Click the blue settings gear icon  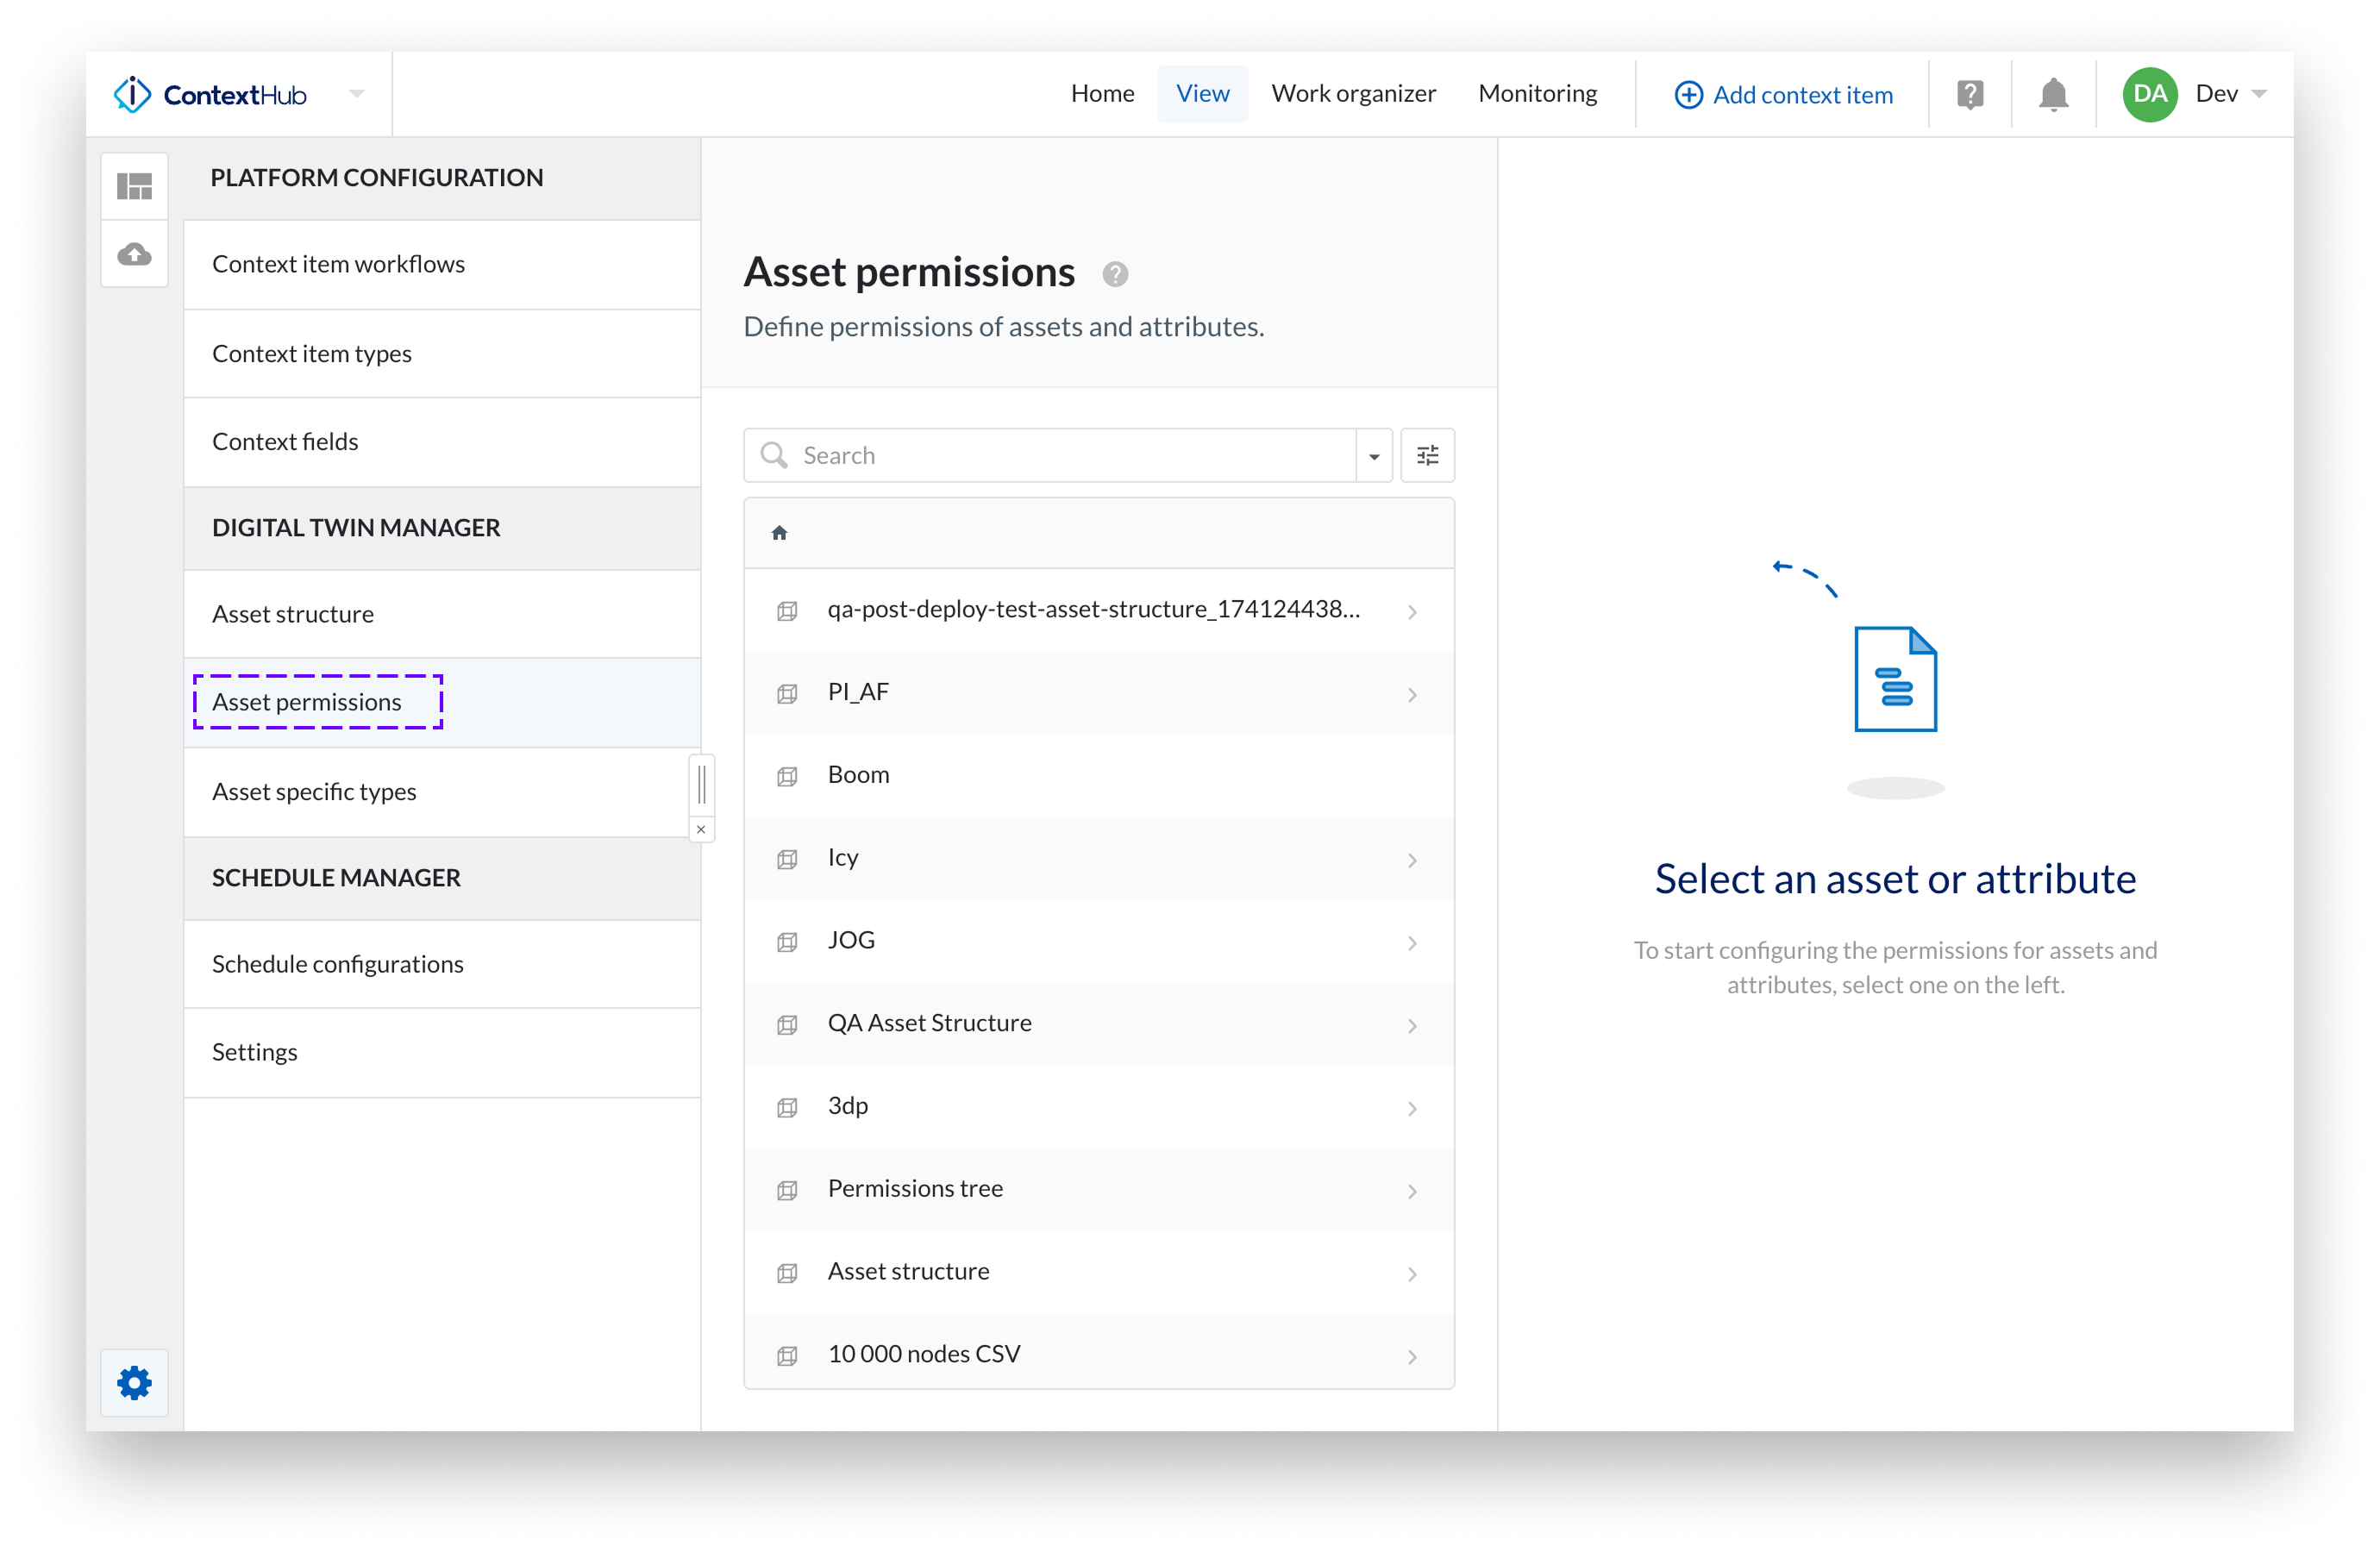coord(134,1383)
